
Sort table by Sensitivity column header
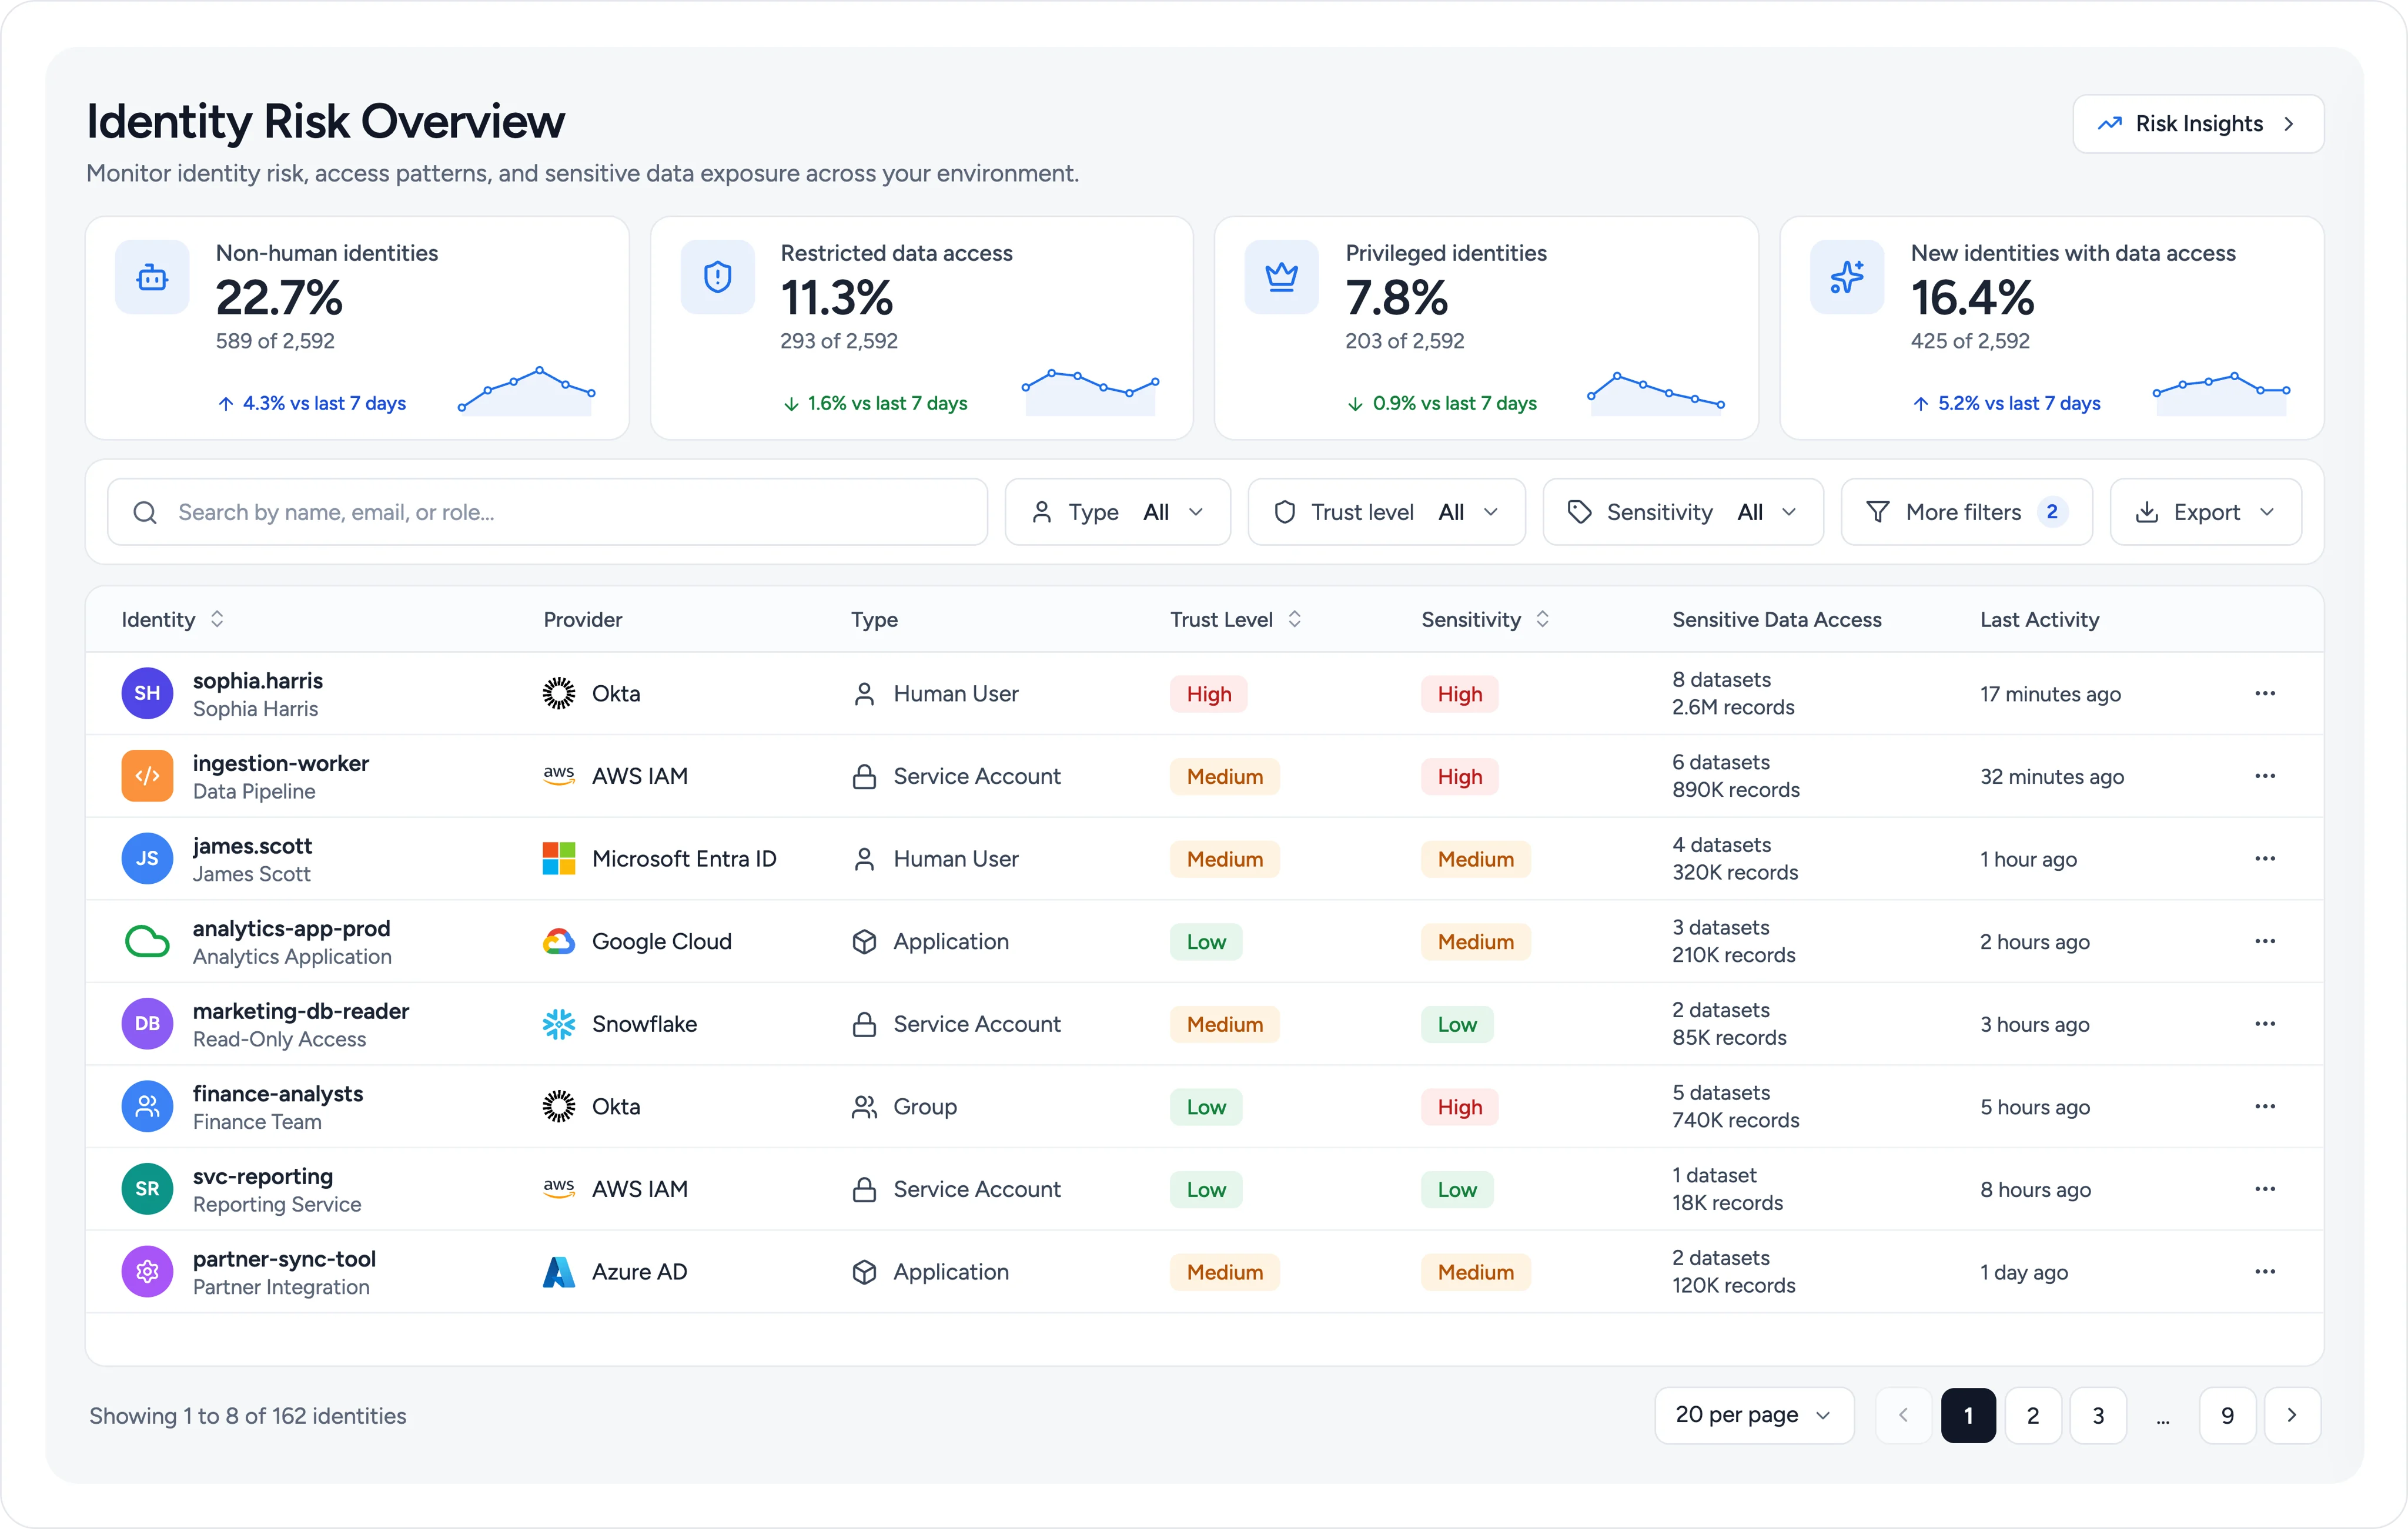[1485, 619]
